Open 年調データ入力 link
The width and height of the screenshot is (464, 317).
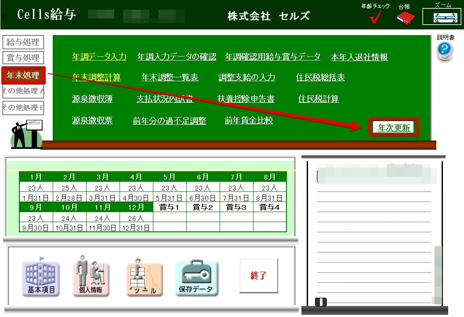99,57
